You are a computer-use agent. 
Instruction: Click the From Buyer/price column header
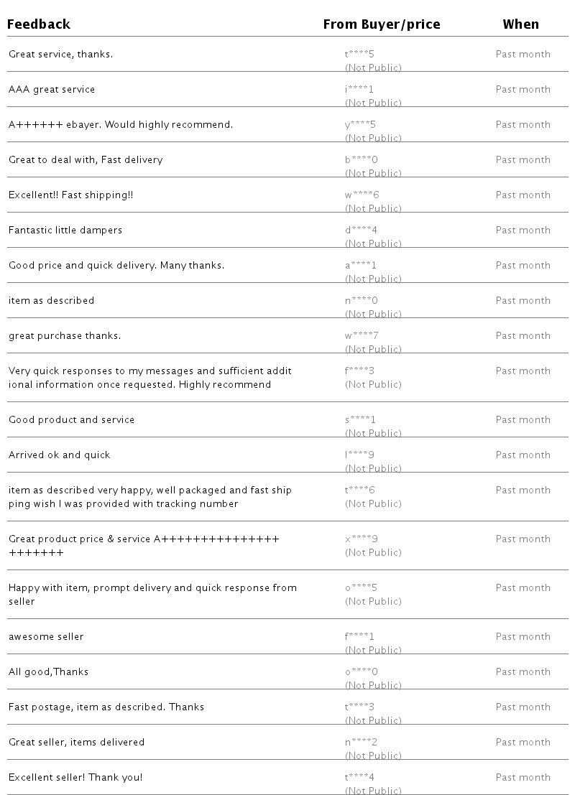point(381,24)
